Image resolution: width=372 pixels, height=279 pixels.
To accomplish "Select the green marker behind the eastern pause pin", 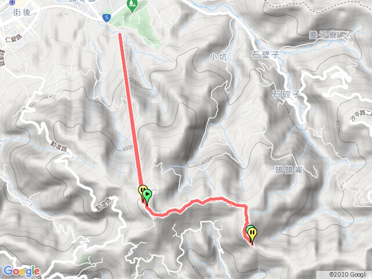I will (x=249, y=228).
